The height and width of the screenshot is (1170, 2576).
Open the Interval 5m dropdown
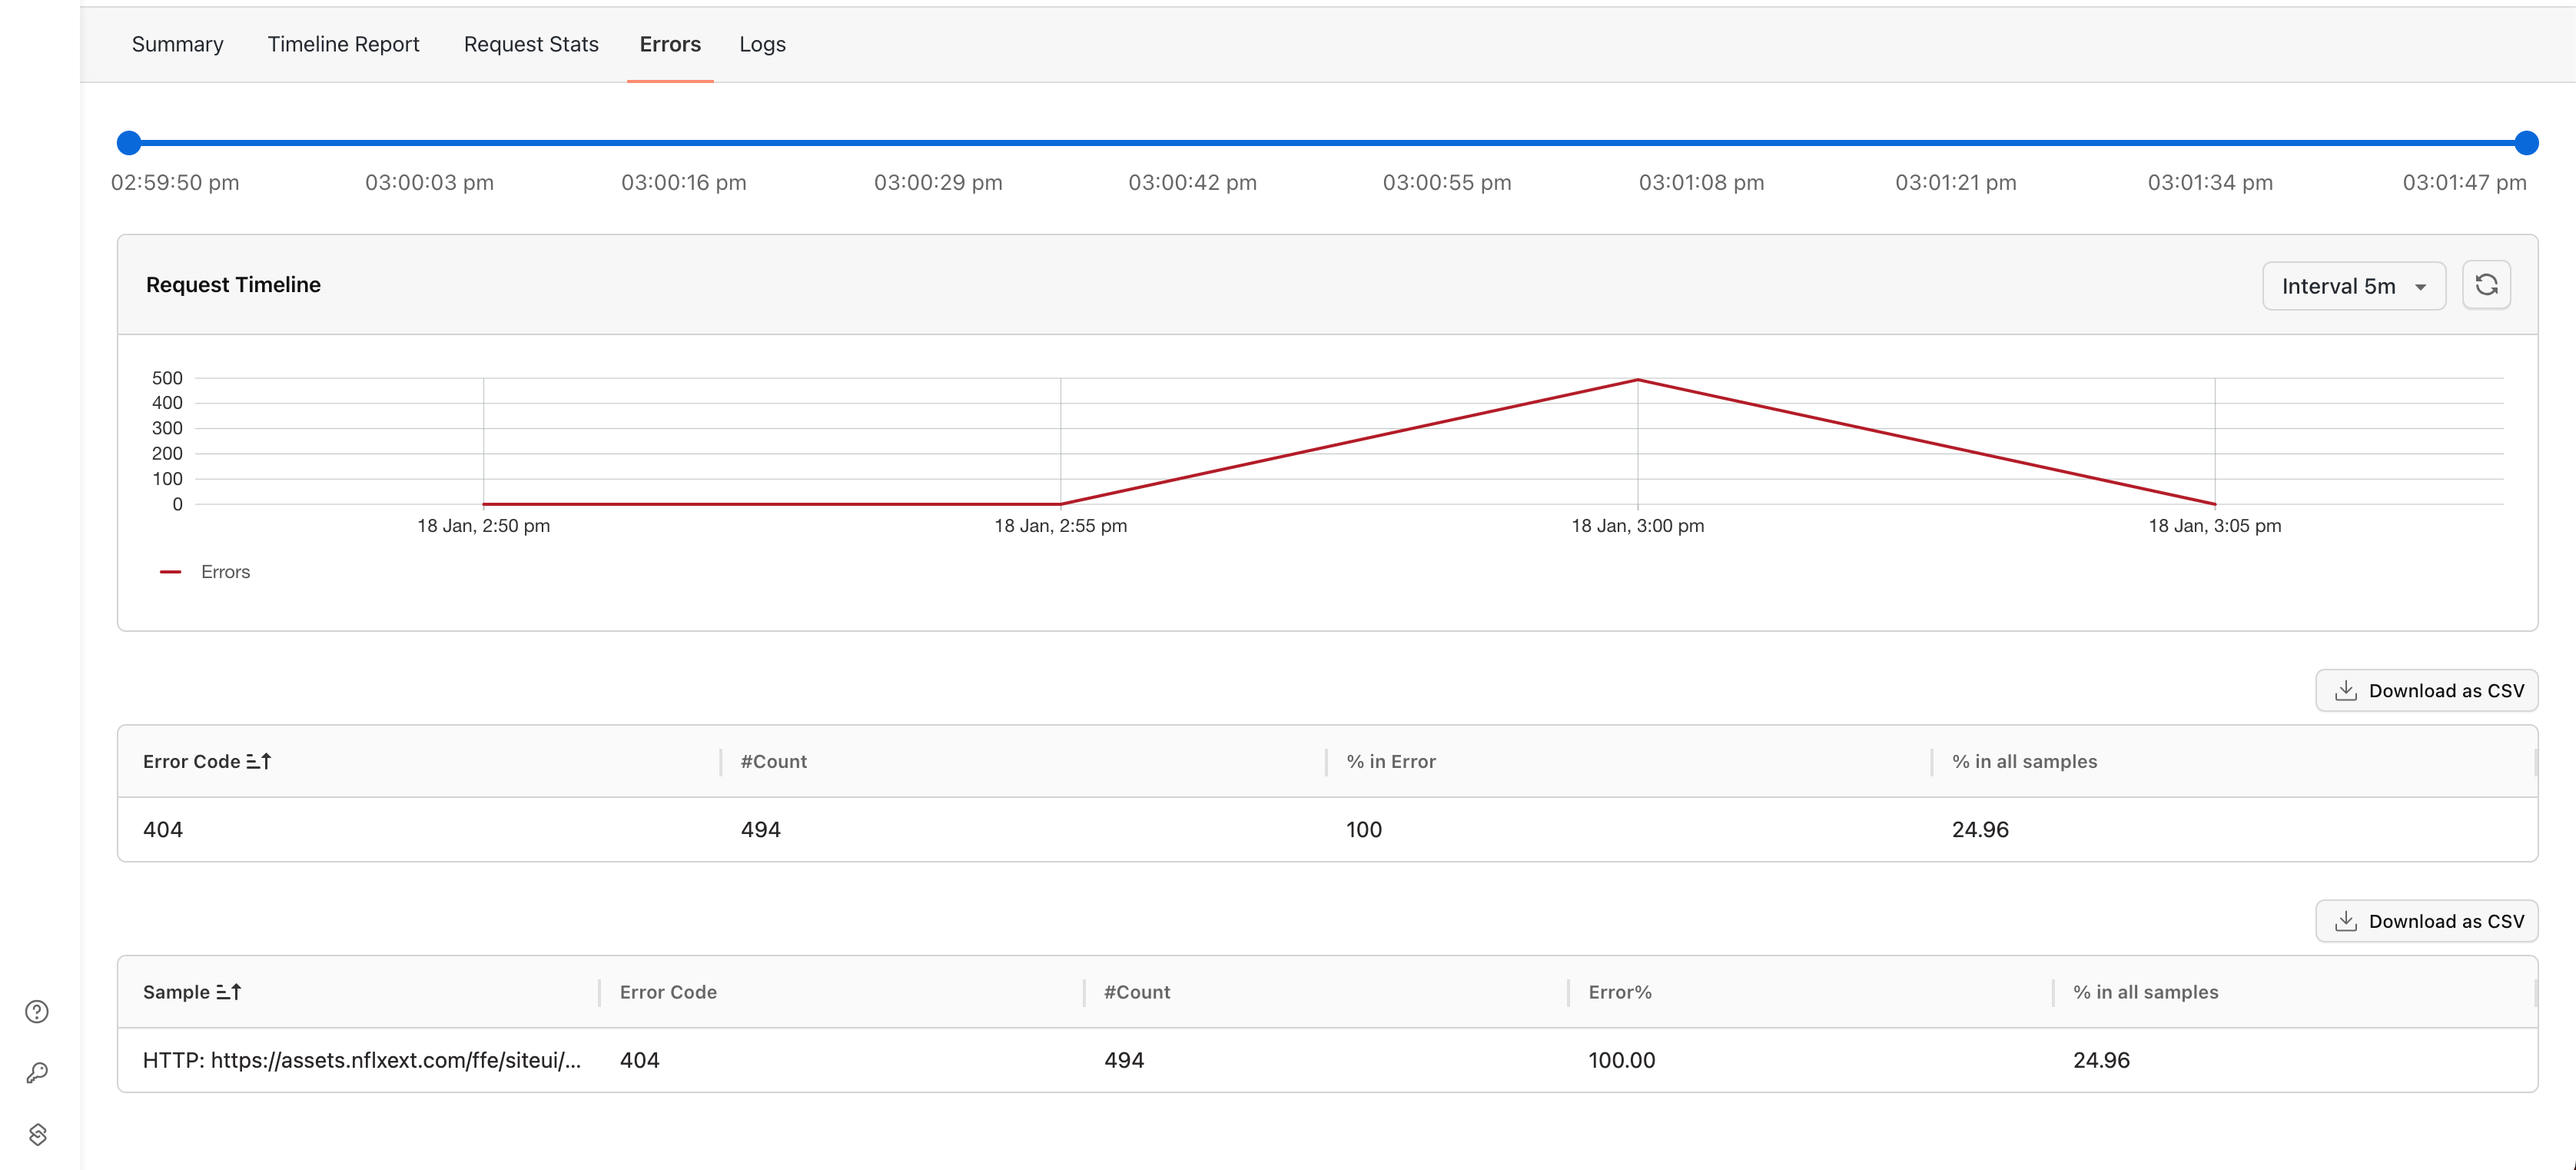tap(2353, 286)
